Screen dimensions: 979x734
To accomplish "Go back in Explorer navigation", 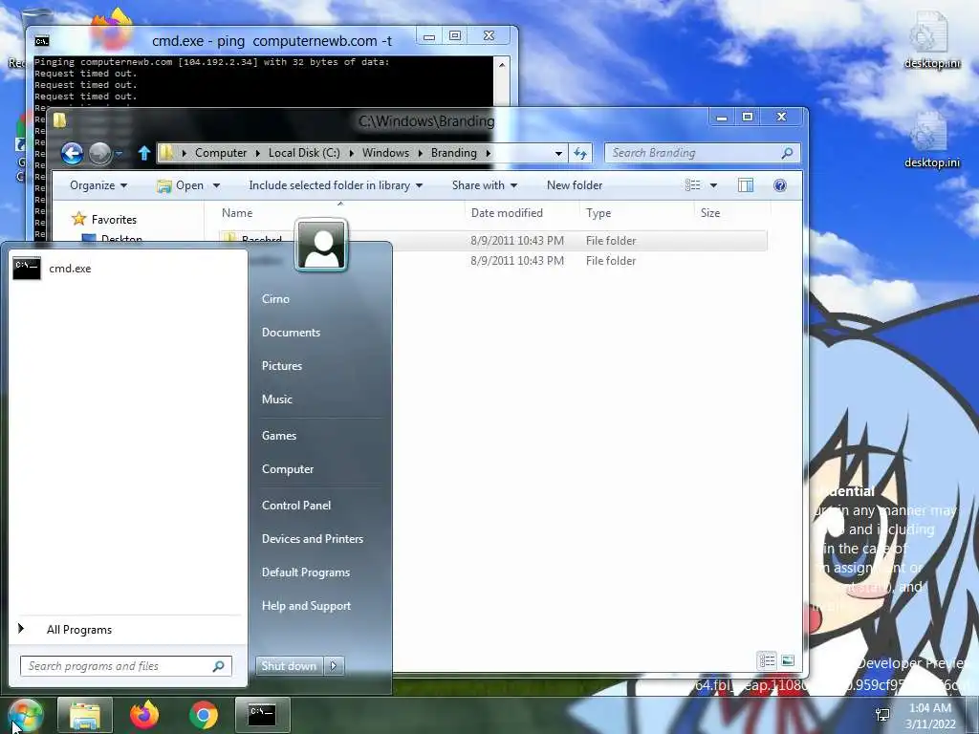I will click(x=72, y=153).
